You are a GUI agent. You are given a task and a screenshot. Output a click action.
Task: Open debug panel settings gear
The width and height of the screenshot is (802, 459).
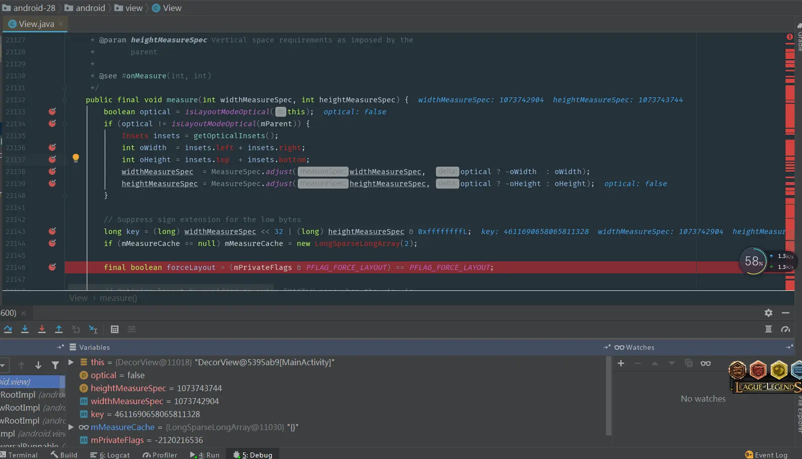pos(769,313)
